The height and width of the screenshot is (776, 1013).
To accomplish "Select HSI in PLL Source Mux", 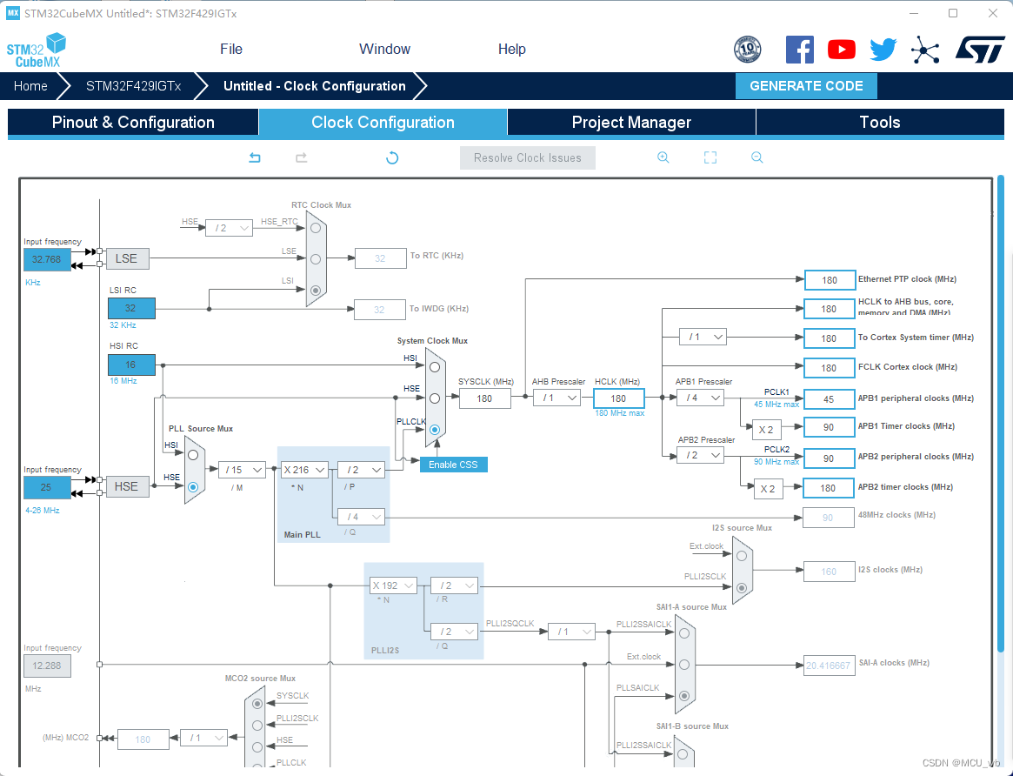I will pyautogui.click(x=192, y=455).
